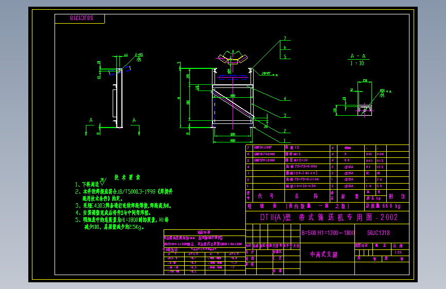
Task: Select the '2-φ15' hole annotation
Action: 139,55
